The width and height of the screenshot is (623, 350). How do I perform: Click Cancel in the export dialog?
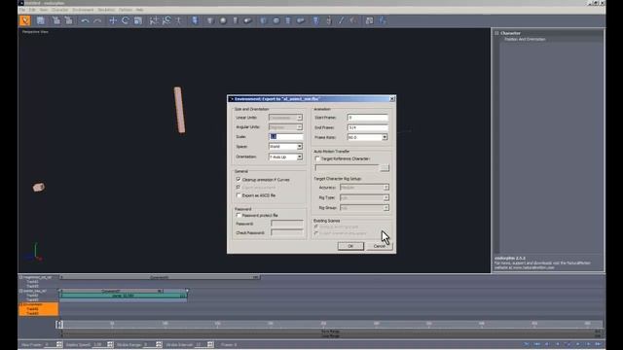click(x=380, y=246)
